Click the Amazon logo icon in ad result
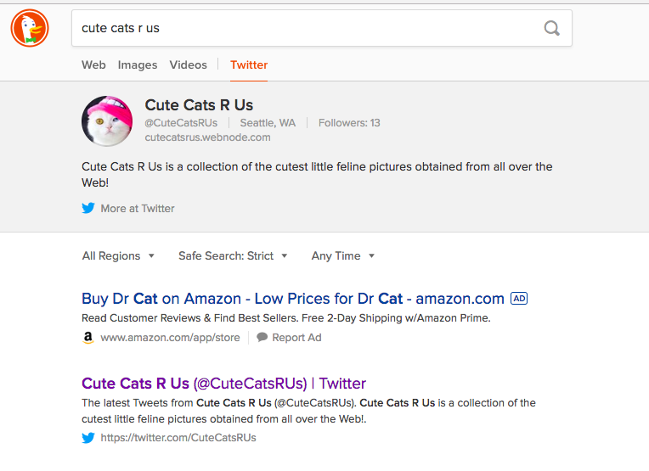 pyautogui.click(x=88, y=338)
